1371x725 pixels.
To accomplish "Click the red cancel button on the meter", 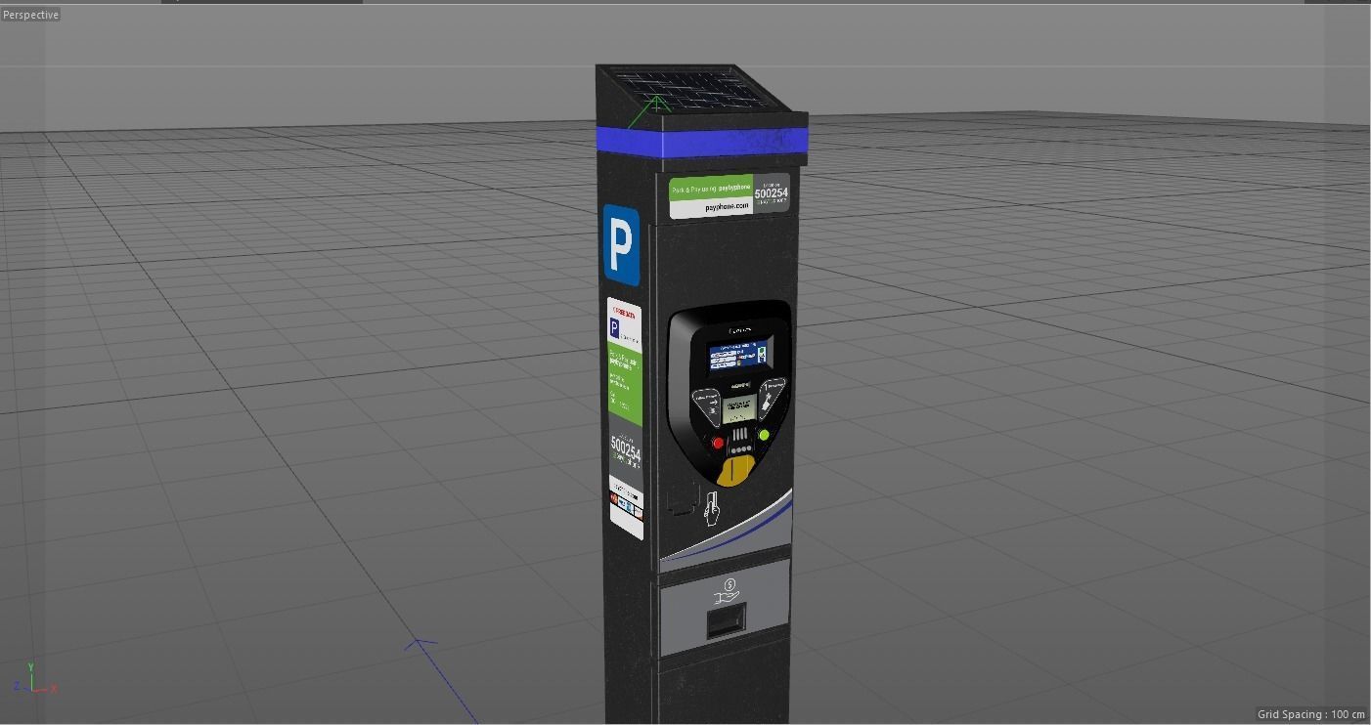I will (718, 444).
